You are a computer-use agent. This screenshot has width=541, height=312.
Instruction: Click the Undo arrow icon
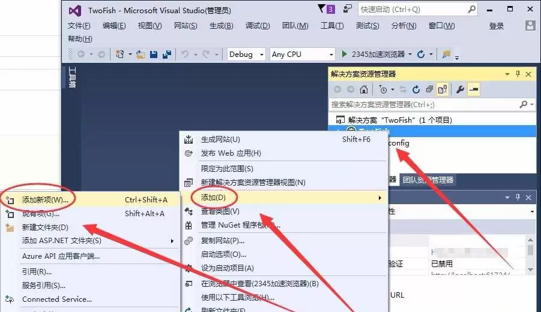pyautogui.click(x=185, y=54)
